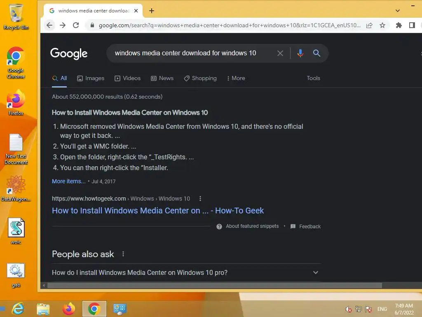Switch to Images results

point(91,78)
